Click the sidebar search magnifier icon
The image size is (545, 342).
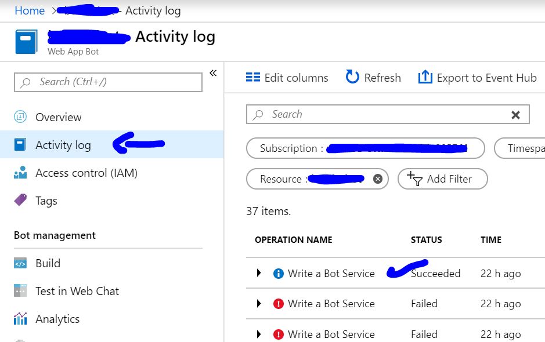[25, 83]
